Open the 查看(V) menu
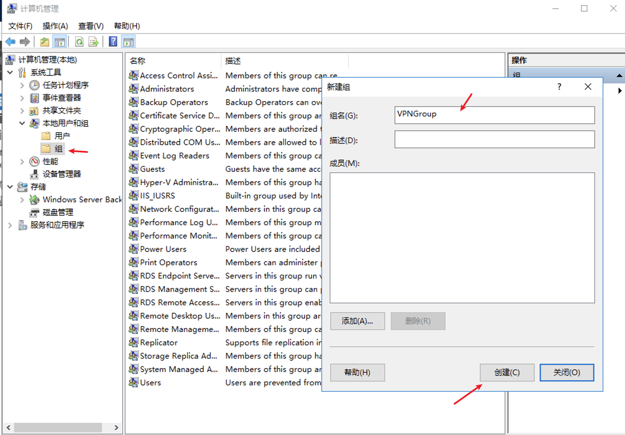This screenshot has width=625, height=435. (x=91, y=26)
